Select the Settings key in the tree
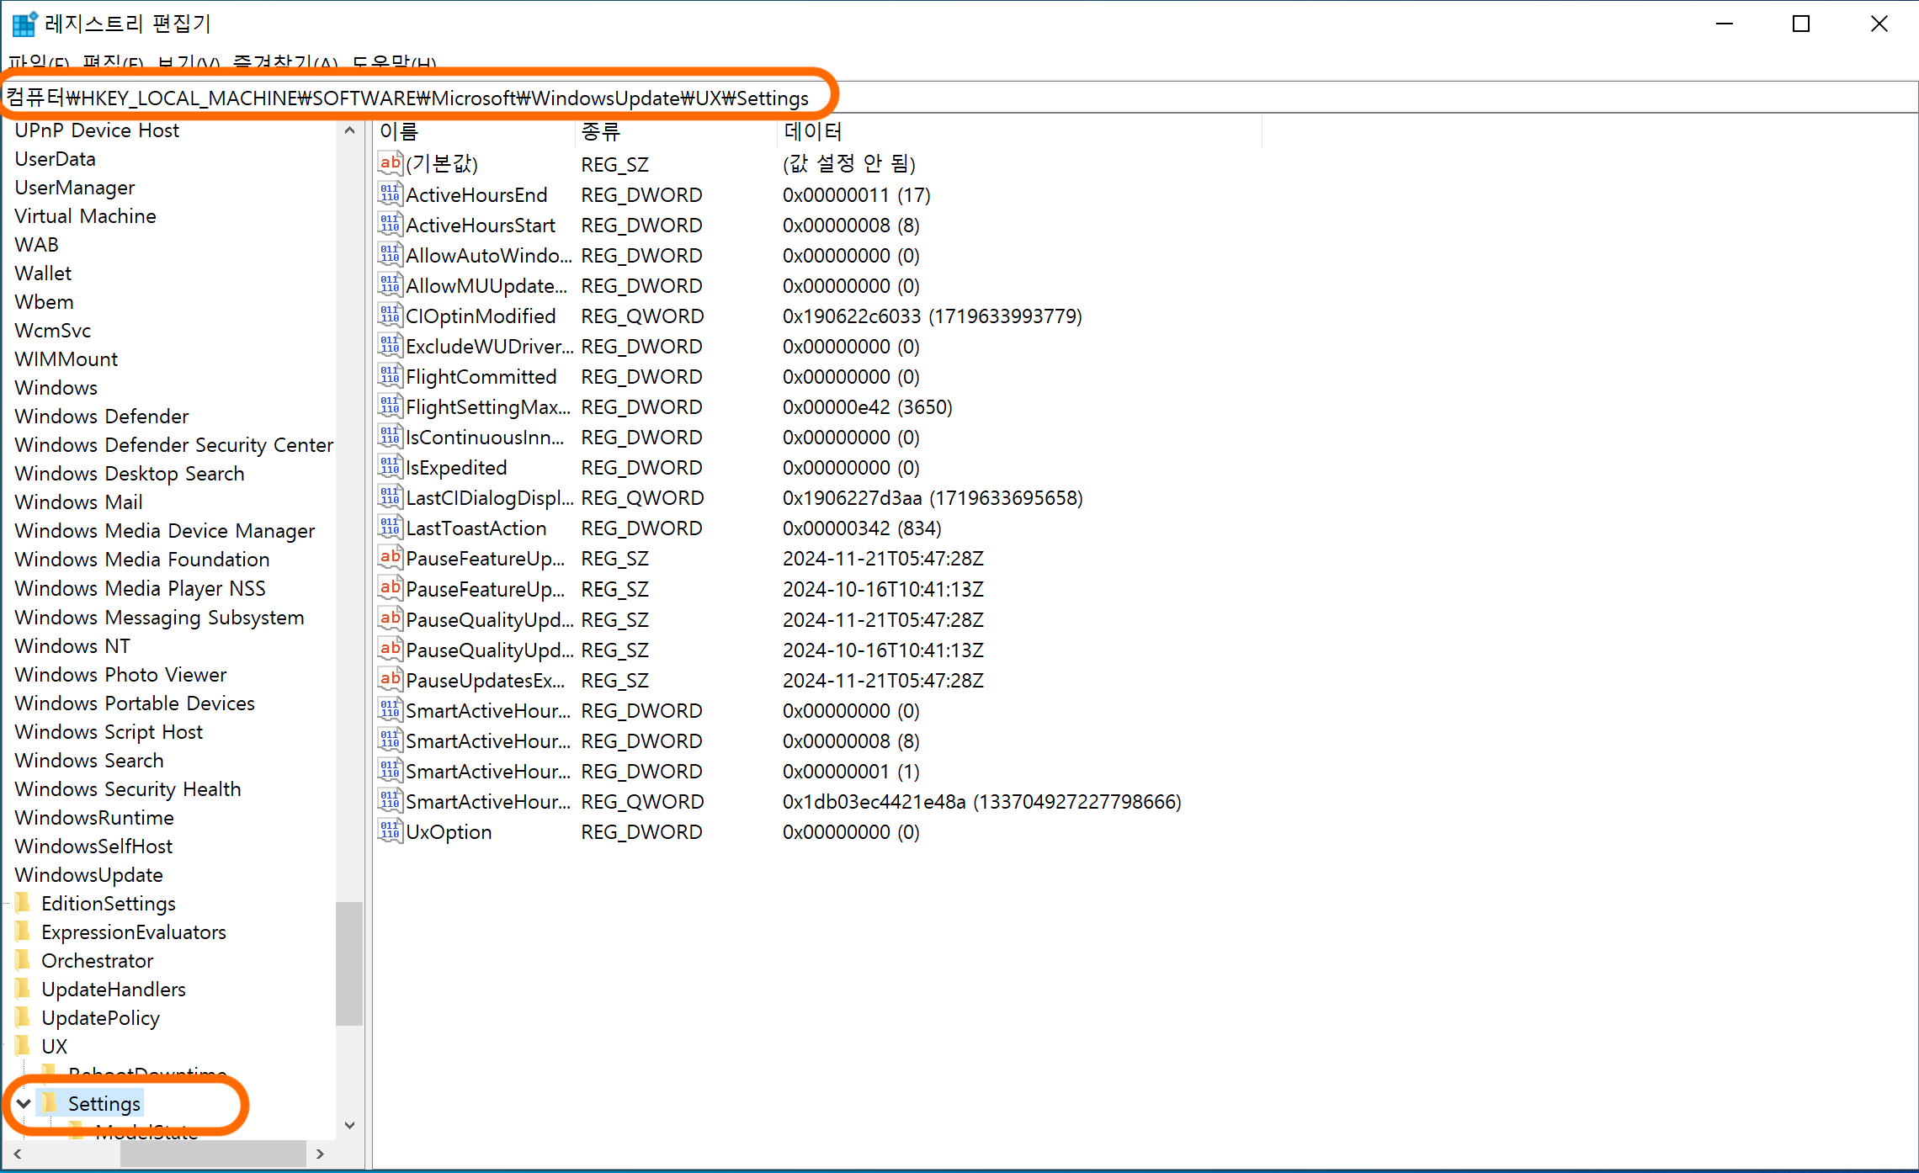The width and height of the screenshot is (1919, 1173). coord(104,1103)
